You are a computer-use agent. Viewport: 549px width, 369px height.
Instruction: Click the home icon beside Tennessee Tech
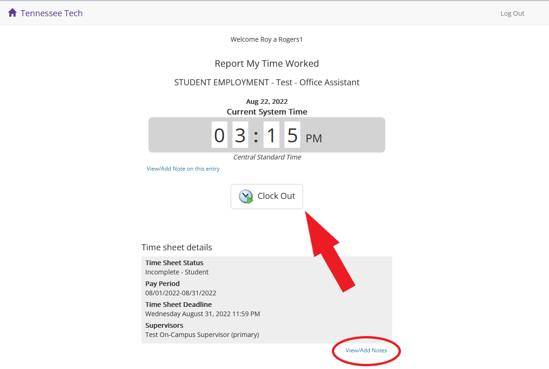coord(13,13)
